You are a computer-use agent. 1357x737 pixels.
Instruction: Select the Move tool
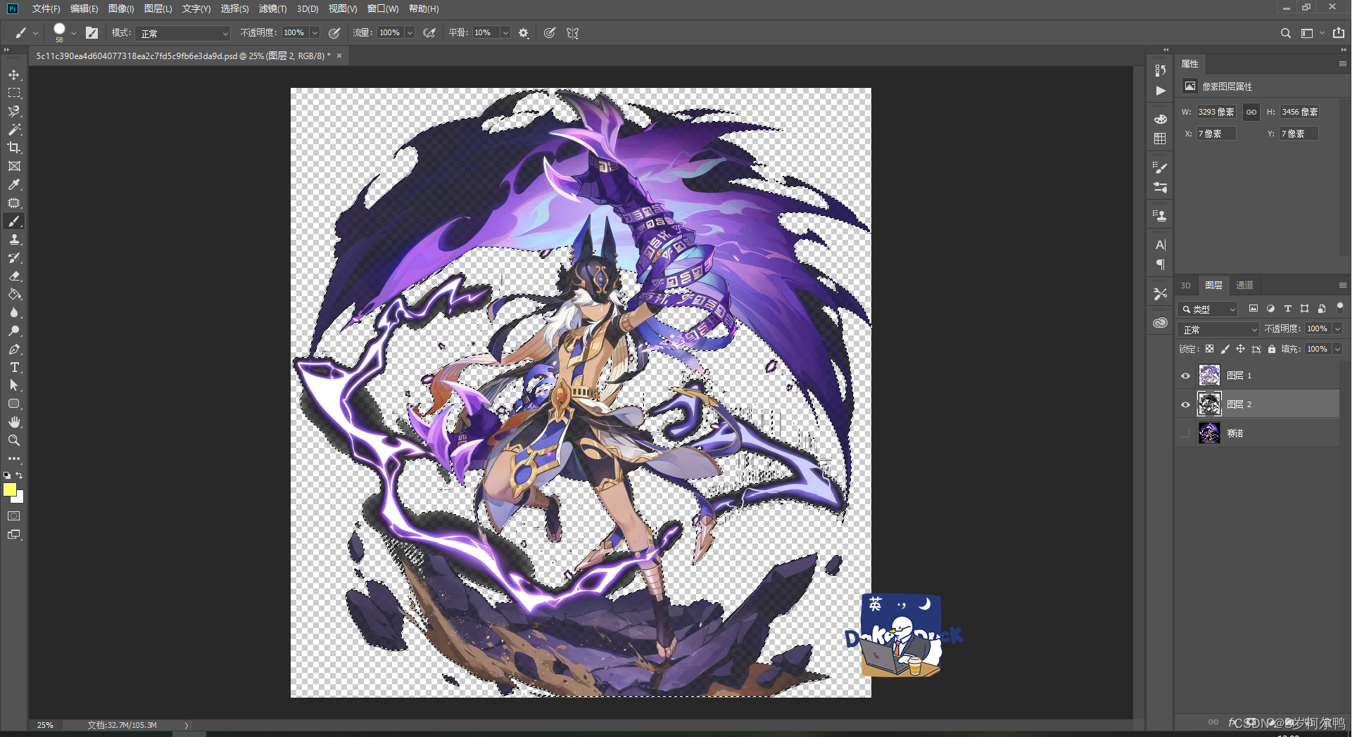(x=14, y=75)
